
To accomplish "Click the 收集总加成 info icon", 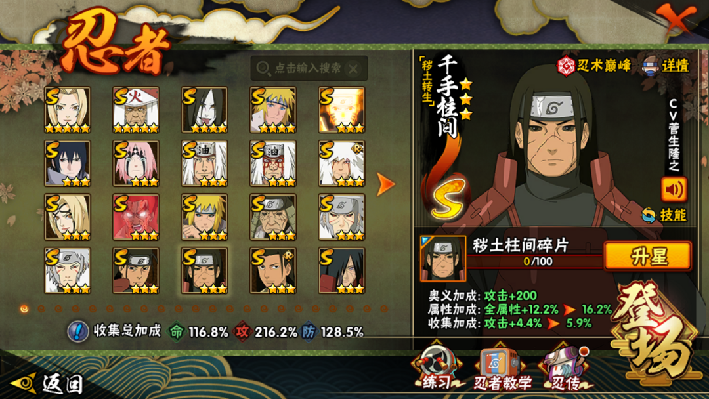I will pyautogui.click(x=77, y=331).
